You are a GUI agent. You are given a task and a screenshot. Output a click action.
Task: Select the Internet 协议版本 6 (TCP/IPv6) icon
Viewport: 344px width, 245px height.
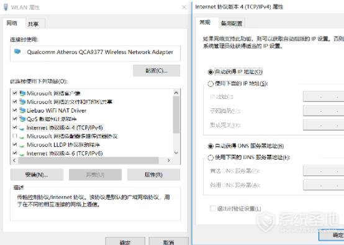[x=22, y=154]
